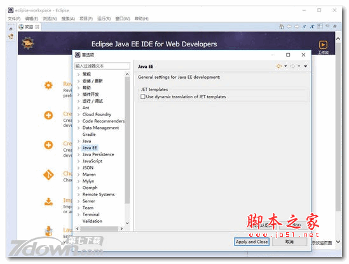This screenshot has height=264, width=349.
Task: Open the Edit menu in Eclipse
Action: coord(32,18)
